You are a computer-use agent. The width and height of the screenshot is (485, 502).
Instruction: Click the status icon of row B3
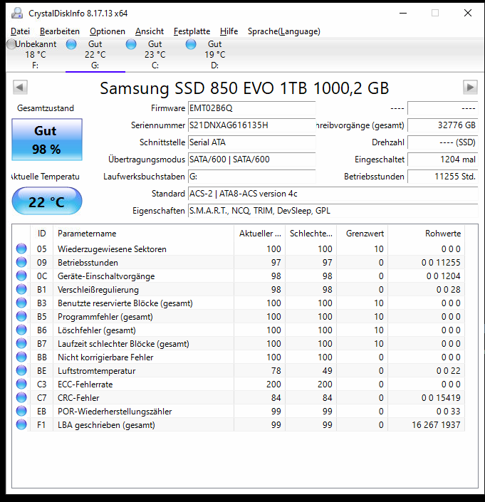tap(21, 303)
